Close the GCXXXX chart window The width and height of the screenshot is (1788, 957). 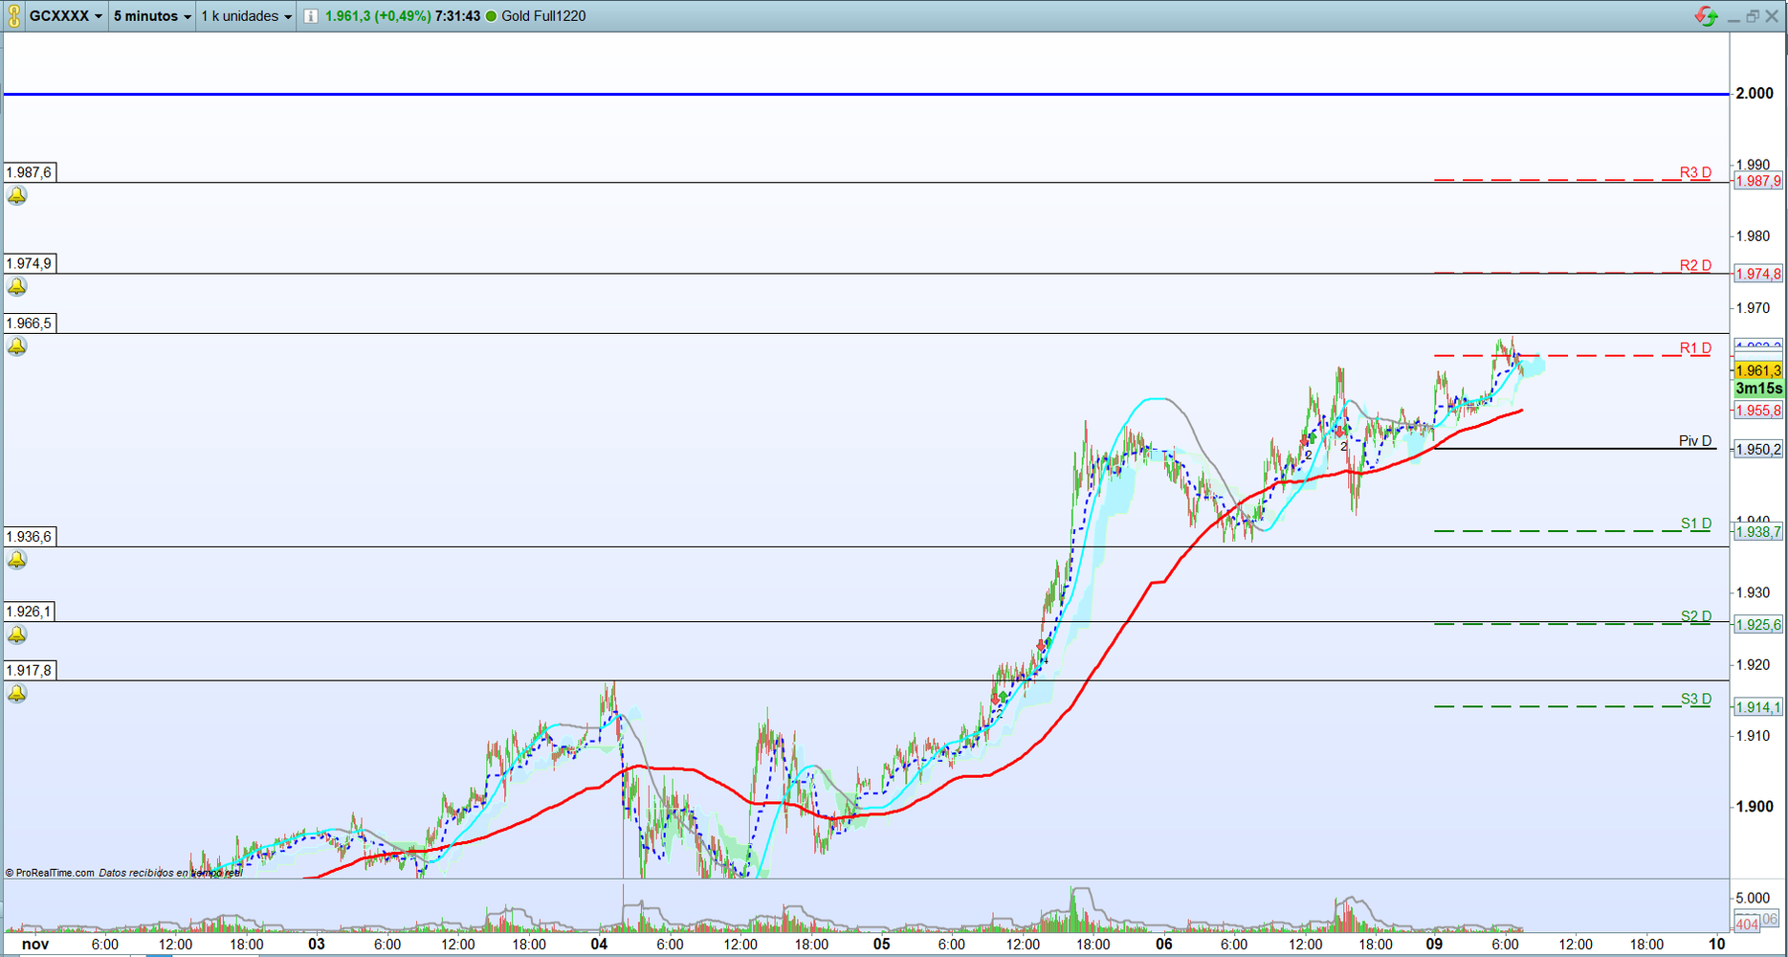pos(1772,16)
